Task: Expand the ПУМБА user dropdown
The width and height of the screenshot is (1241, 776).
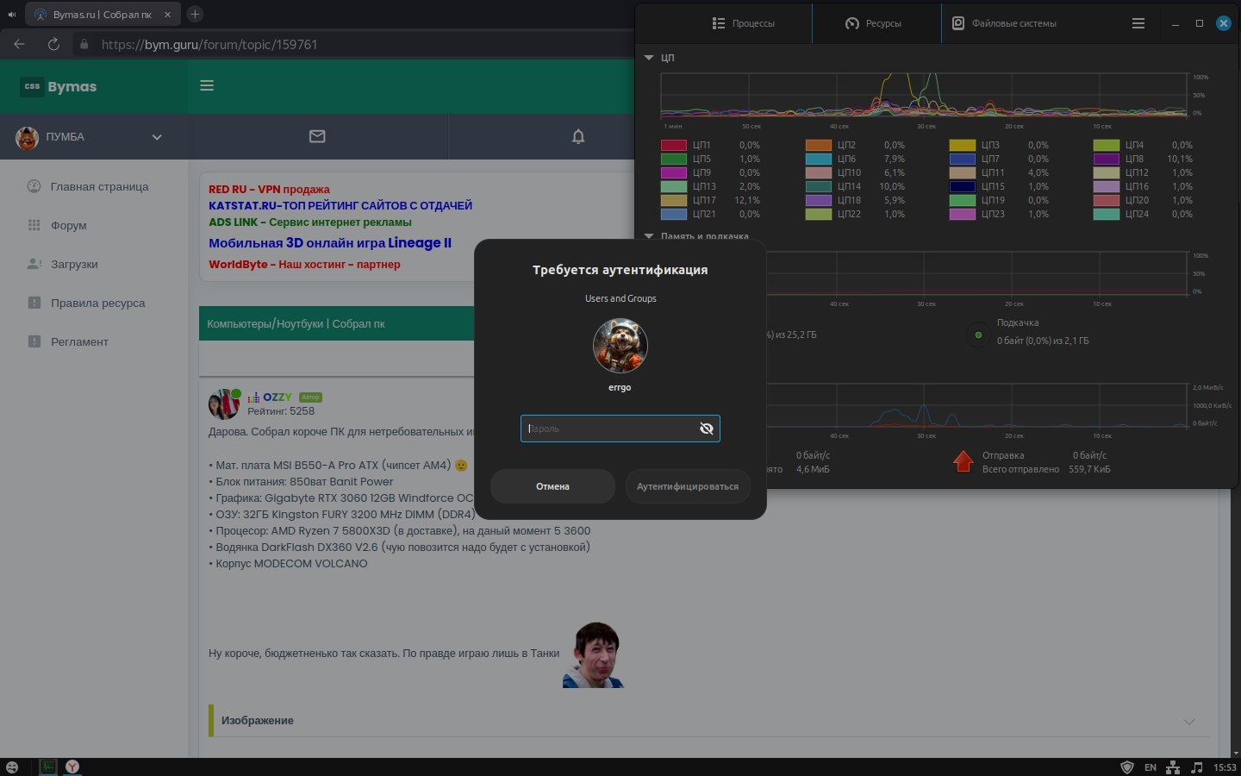Action: coord(157,137)
